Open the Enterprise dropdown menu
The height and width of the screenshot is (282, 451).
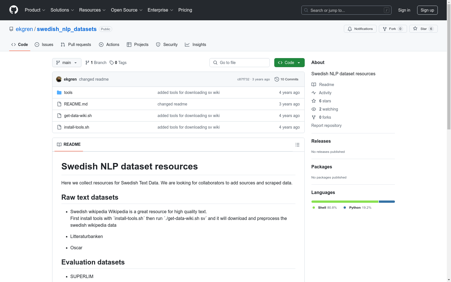pos(160,10)
